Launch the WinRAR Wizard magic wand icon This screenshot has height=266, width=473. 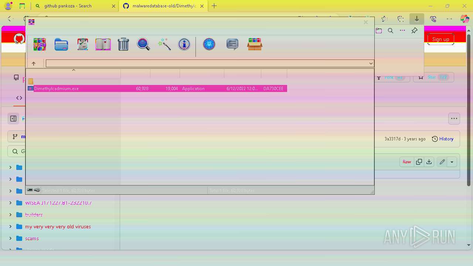click(x=164, y=44)
